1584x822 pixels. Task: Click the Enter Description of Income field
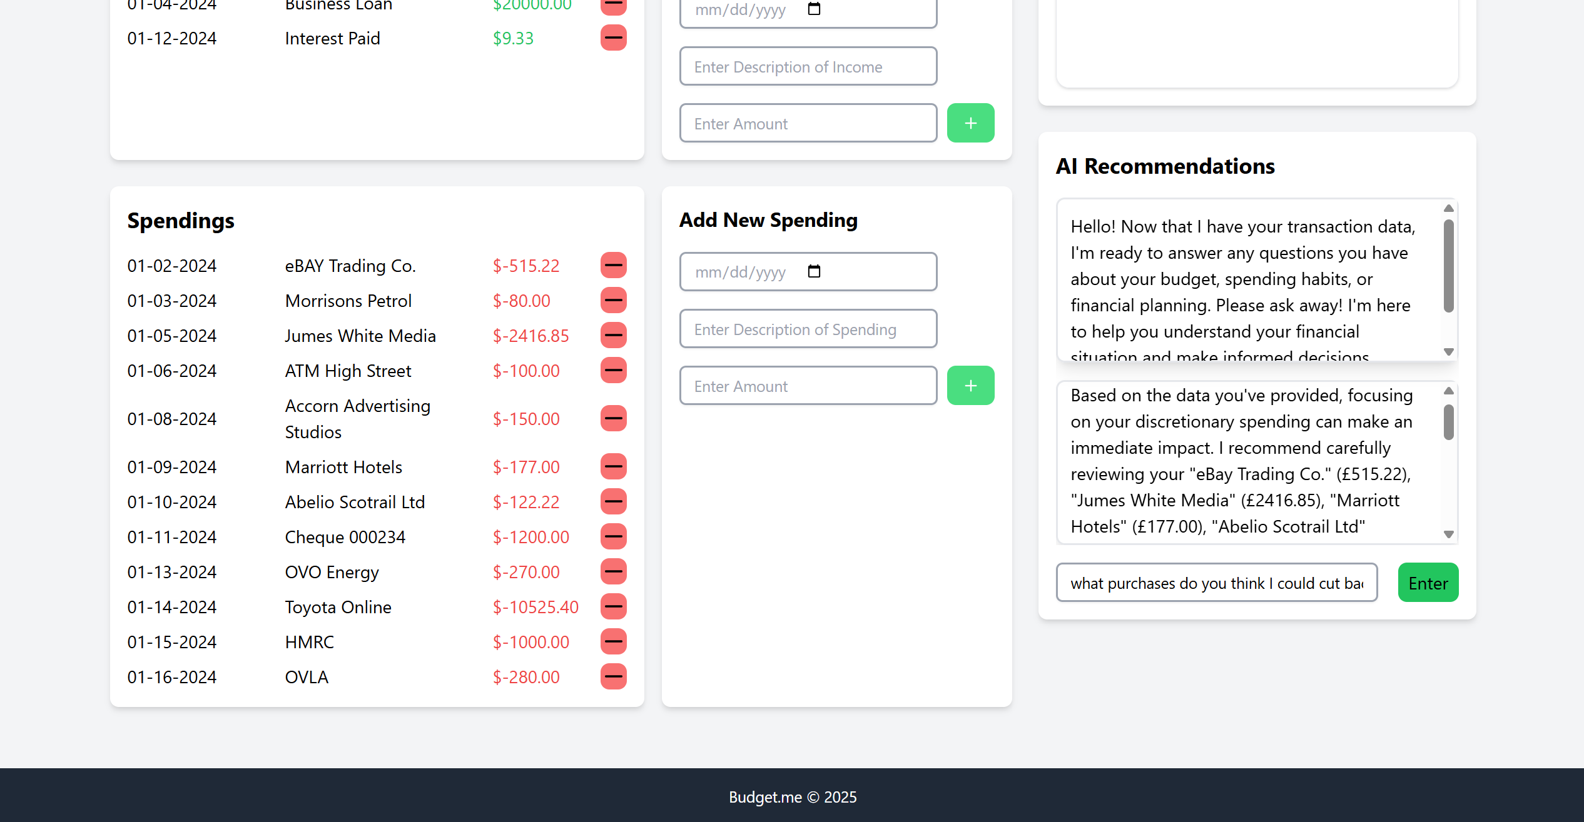pyautogui.click(x=808, y=67)
